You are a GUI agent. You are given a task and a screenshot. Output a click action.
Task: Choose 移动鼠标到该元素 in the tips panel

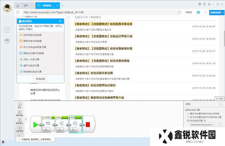coord(40,72)
